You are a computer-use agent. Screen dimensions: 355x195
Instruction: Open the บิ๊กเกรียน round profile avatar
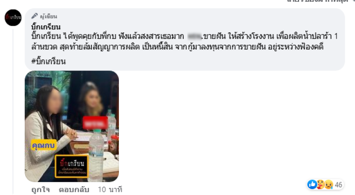[13, 18]
